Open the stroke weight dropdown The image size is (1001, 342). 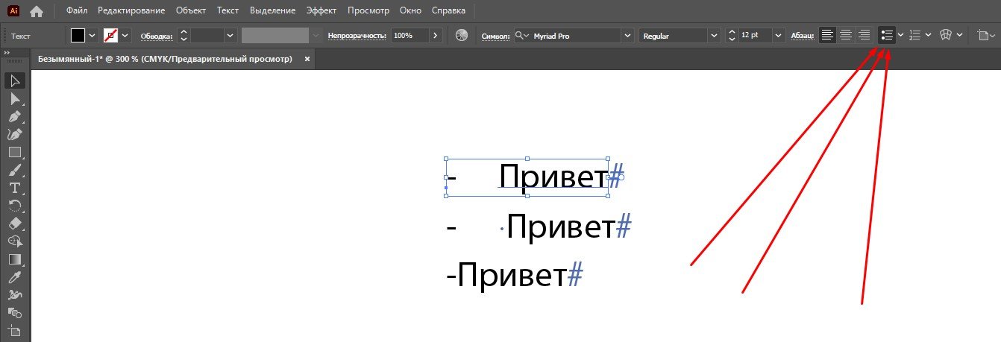(230, 35)
